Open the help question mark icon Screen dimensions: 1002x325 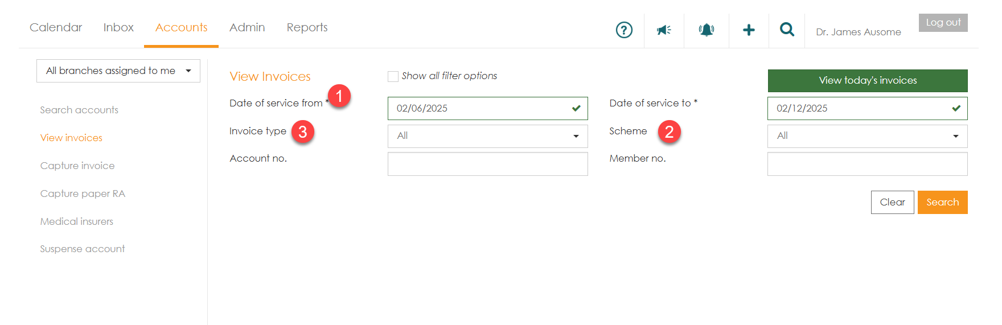(624, 30)
